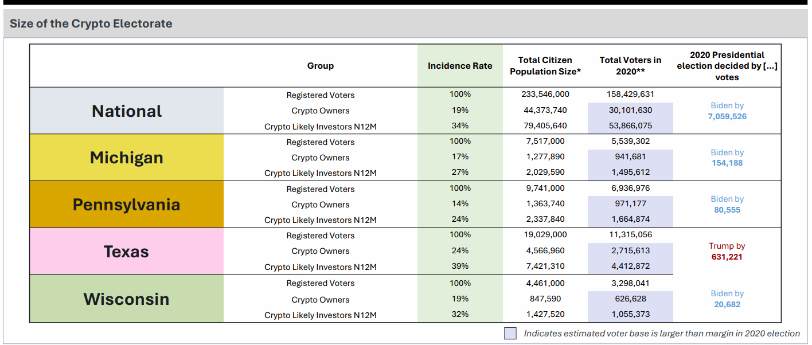Click 'Total Citizen Population Size*' header
This screenshot has height=345, width=812.
(545, 66)
